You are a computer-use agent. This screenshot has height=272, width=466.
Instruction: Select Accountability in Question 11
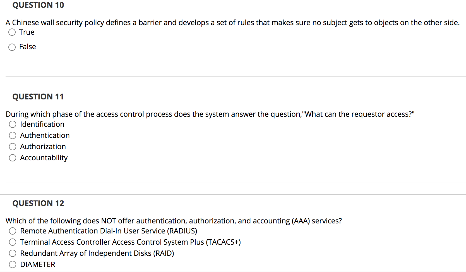[x=13, y=158]
